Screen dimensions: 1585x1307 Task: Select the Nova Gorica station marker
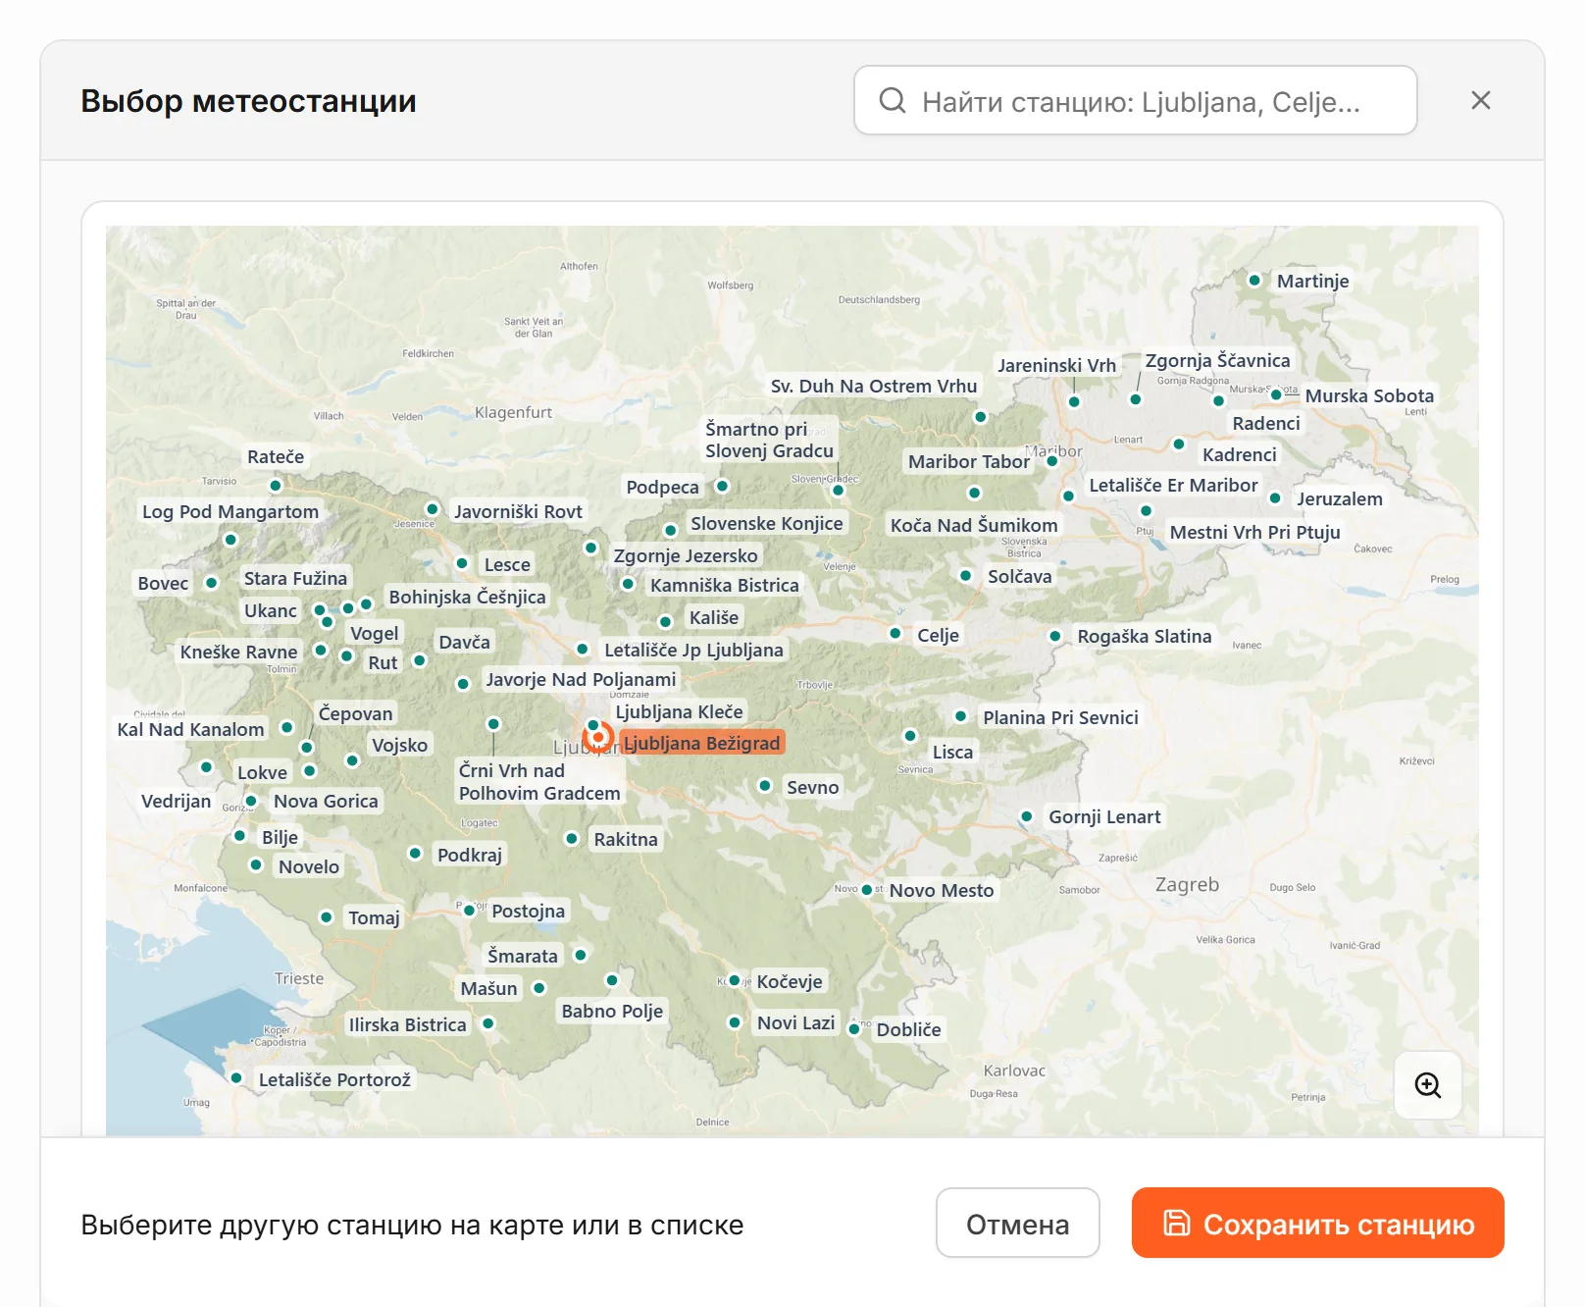click(x=251, y=802)
